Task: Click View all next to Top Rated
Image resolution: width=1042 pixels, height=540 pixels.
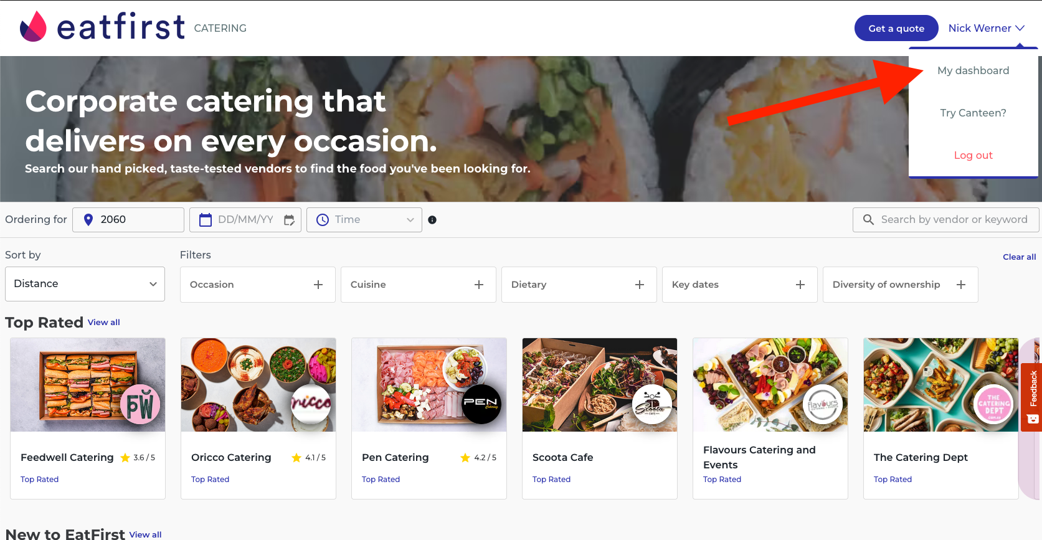Action: [104, 322]
